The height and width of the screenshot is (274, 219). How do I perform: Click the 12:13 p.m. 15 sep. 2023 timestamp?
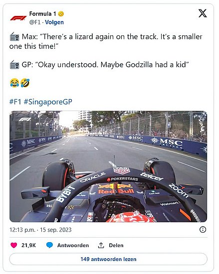pos(40,230)
